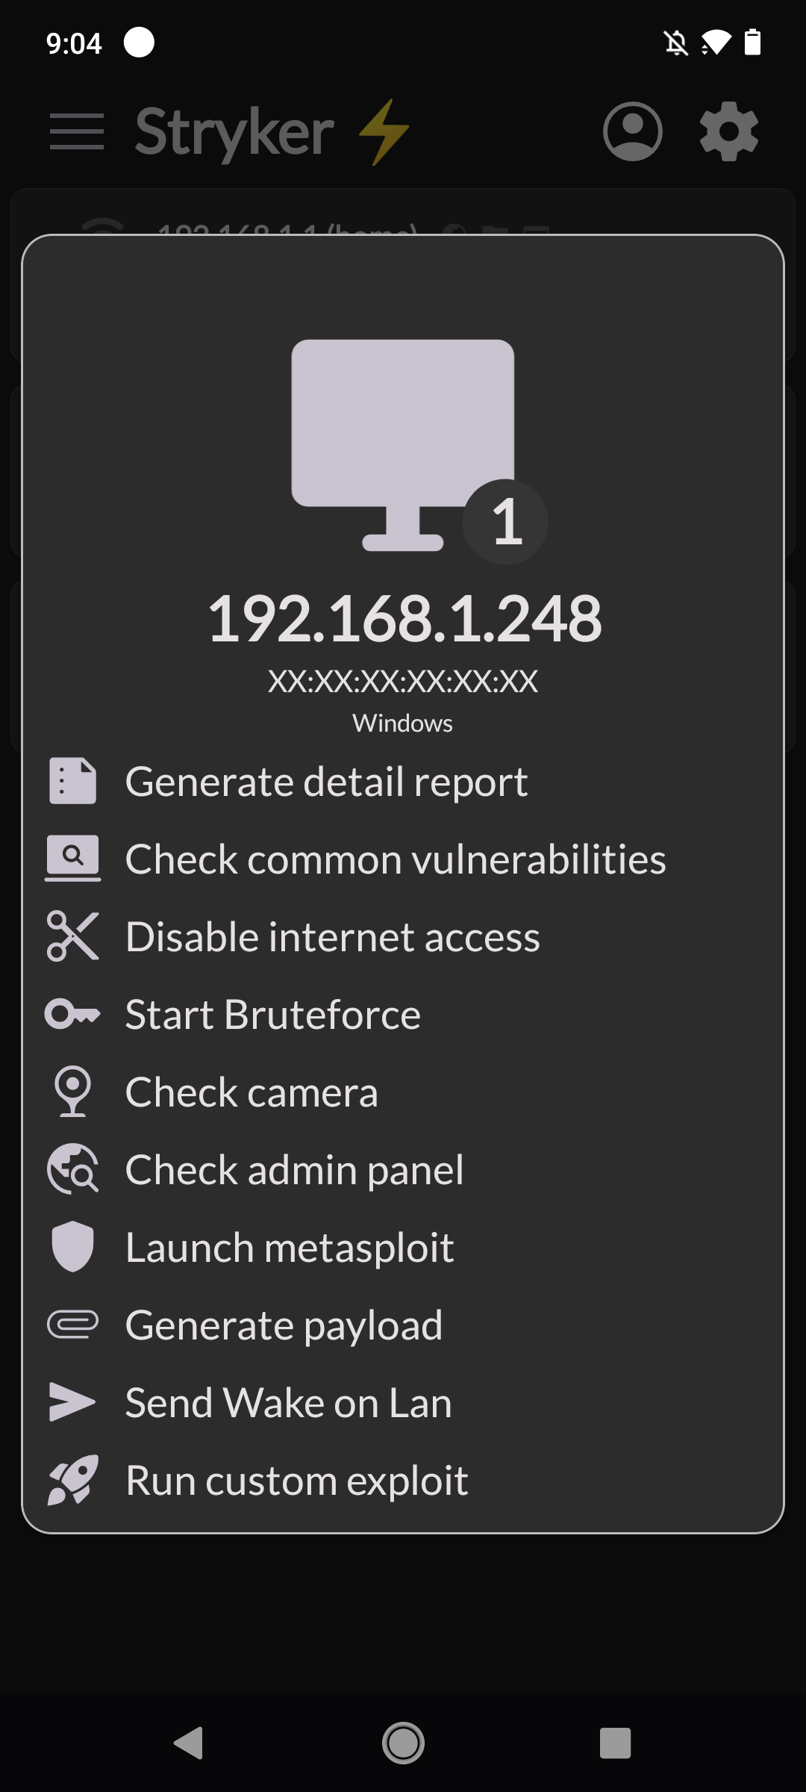Choose Check common vulnerabilities
806x1792 pixels.
coord(395,859)
